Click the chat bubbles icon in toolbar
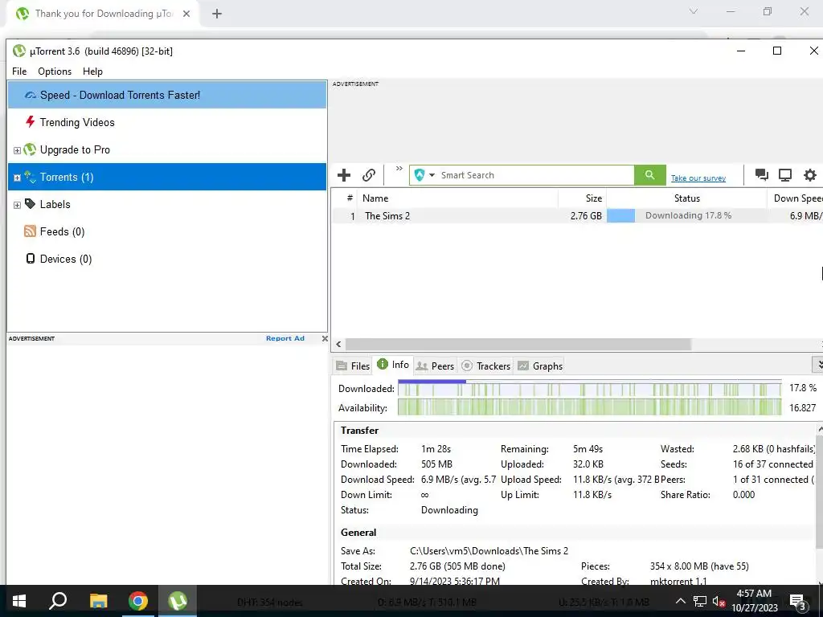Image resolution: width=823 pixels, height=617 pixels. point(762,174)
